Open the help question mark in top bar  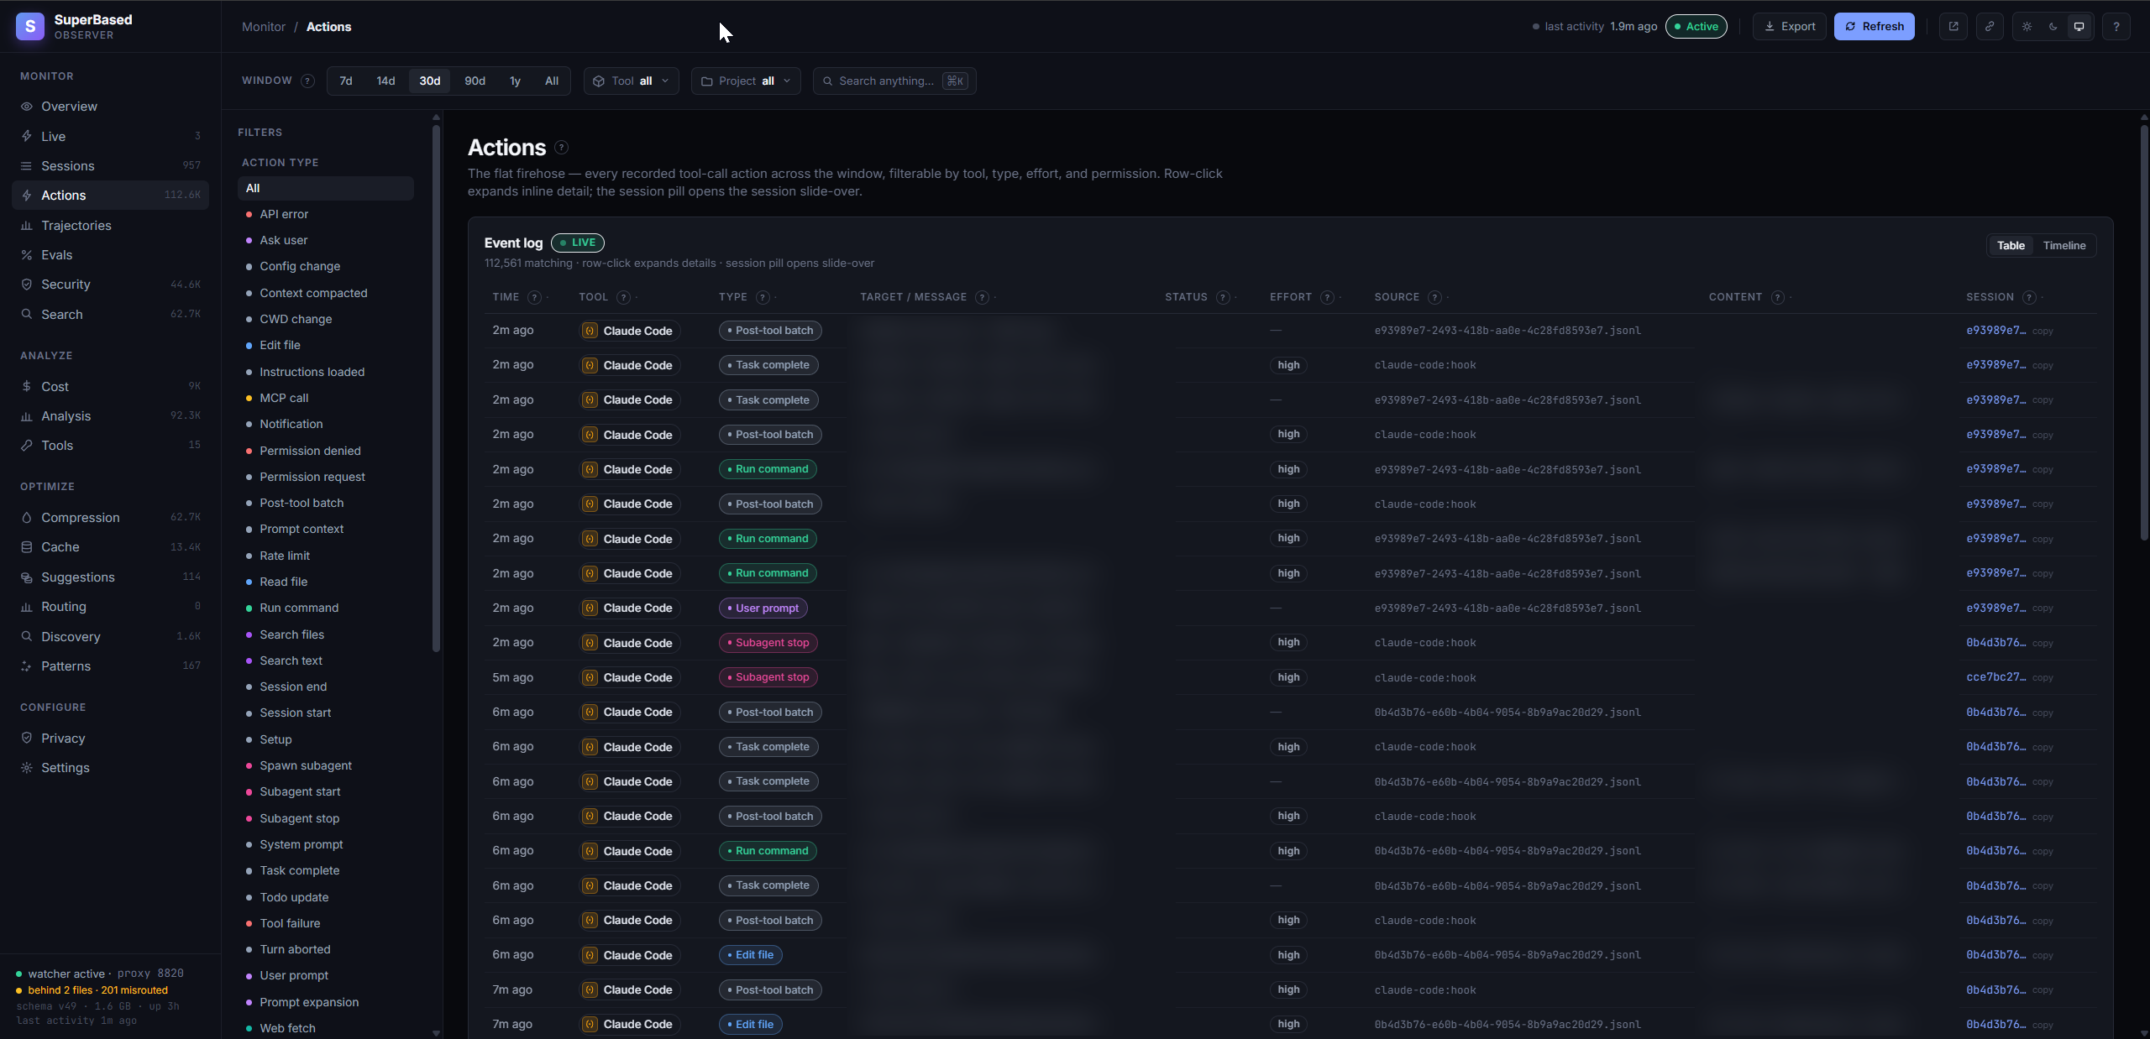pos(2116,27)
